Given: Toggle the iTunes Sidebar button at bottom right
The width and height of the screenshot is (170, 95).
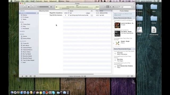Looking at the screenshot, I should click(x=132, y=76).
